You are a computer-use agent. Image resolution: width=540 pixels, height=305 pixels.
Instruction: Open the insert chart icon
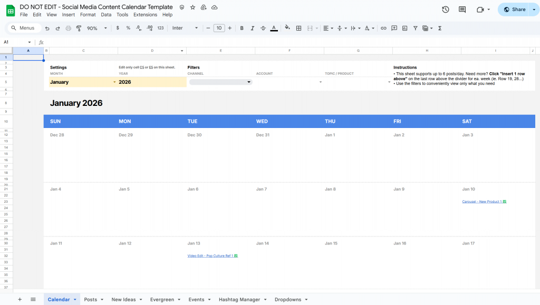tap(404, 28)
